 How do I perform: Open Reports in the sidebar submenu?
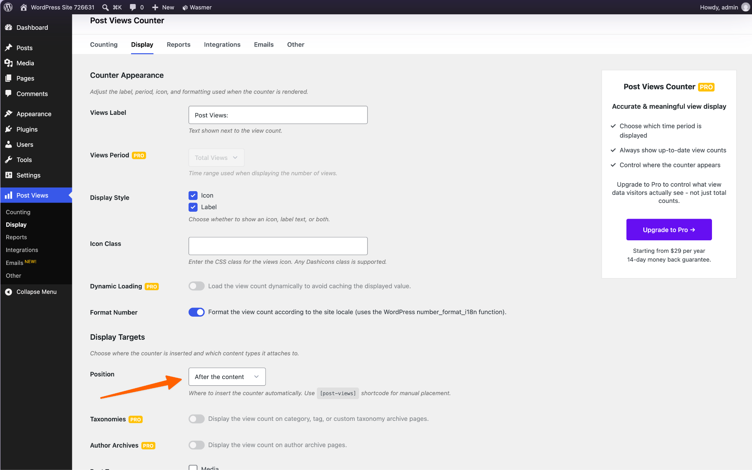[x=17, y=237]
